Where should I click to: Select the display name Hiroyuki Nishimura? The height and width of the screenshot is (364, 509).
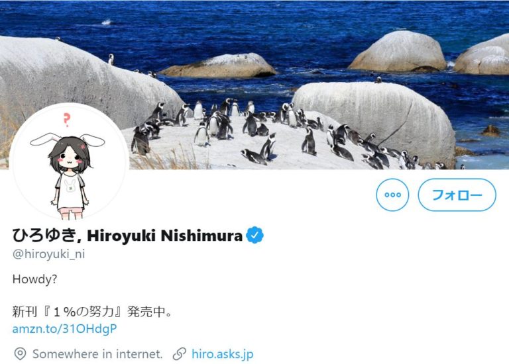[x=164, y=236]
